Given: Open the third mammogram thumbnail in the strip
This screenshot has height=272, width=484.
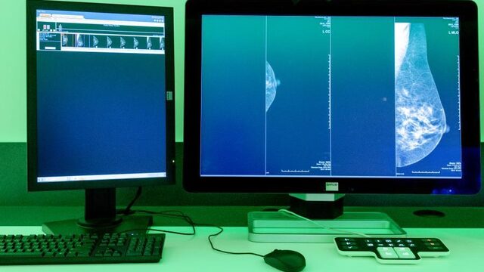Looking at the screenshot, I should pyautogui.click(x=96, y=42).
